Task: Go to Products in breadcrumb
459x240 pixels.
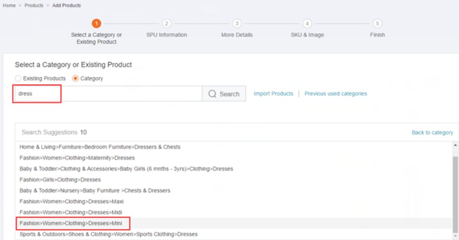Action: (34, 5)
